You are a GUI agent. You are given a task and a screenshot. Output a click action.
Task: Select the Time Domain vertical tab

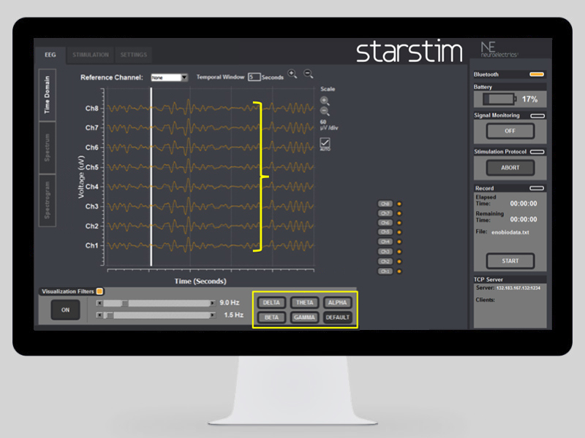coord(48,95)
